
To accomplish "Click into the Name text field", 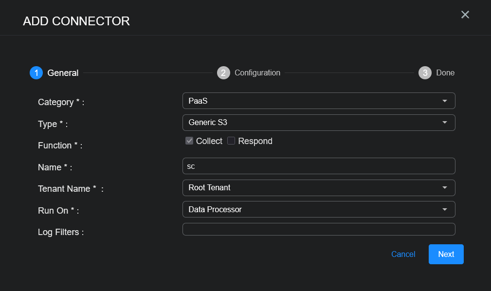I will click(x=319, y=166).
